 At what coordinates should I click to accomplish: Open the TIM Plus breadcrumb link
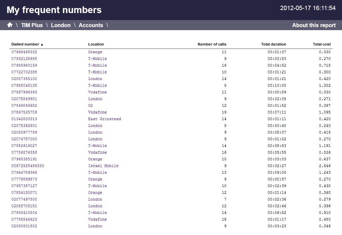click(32, 25)
